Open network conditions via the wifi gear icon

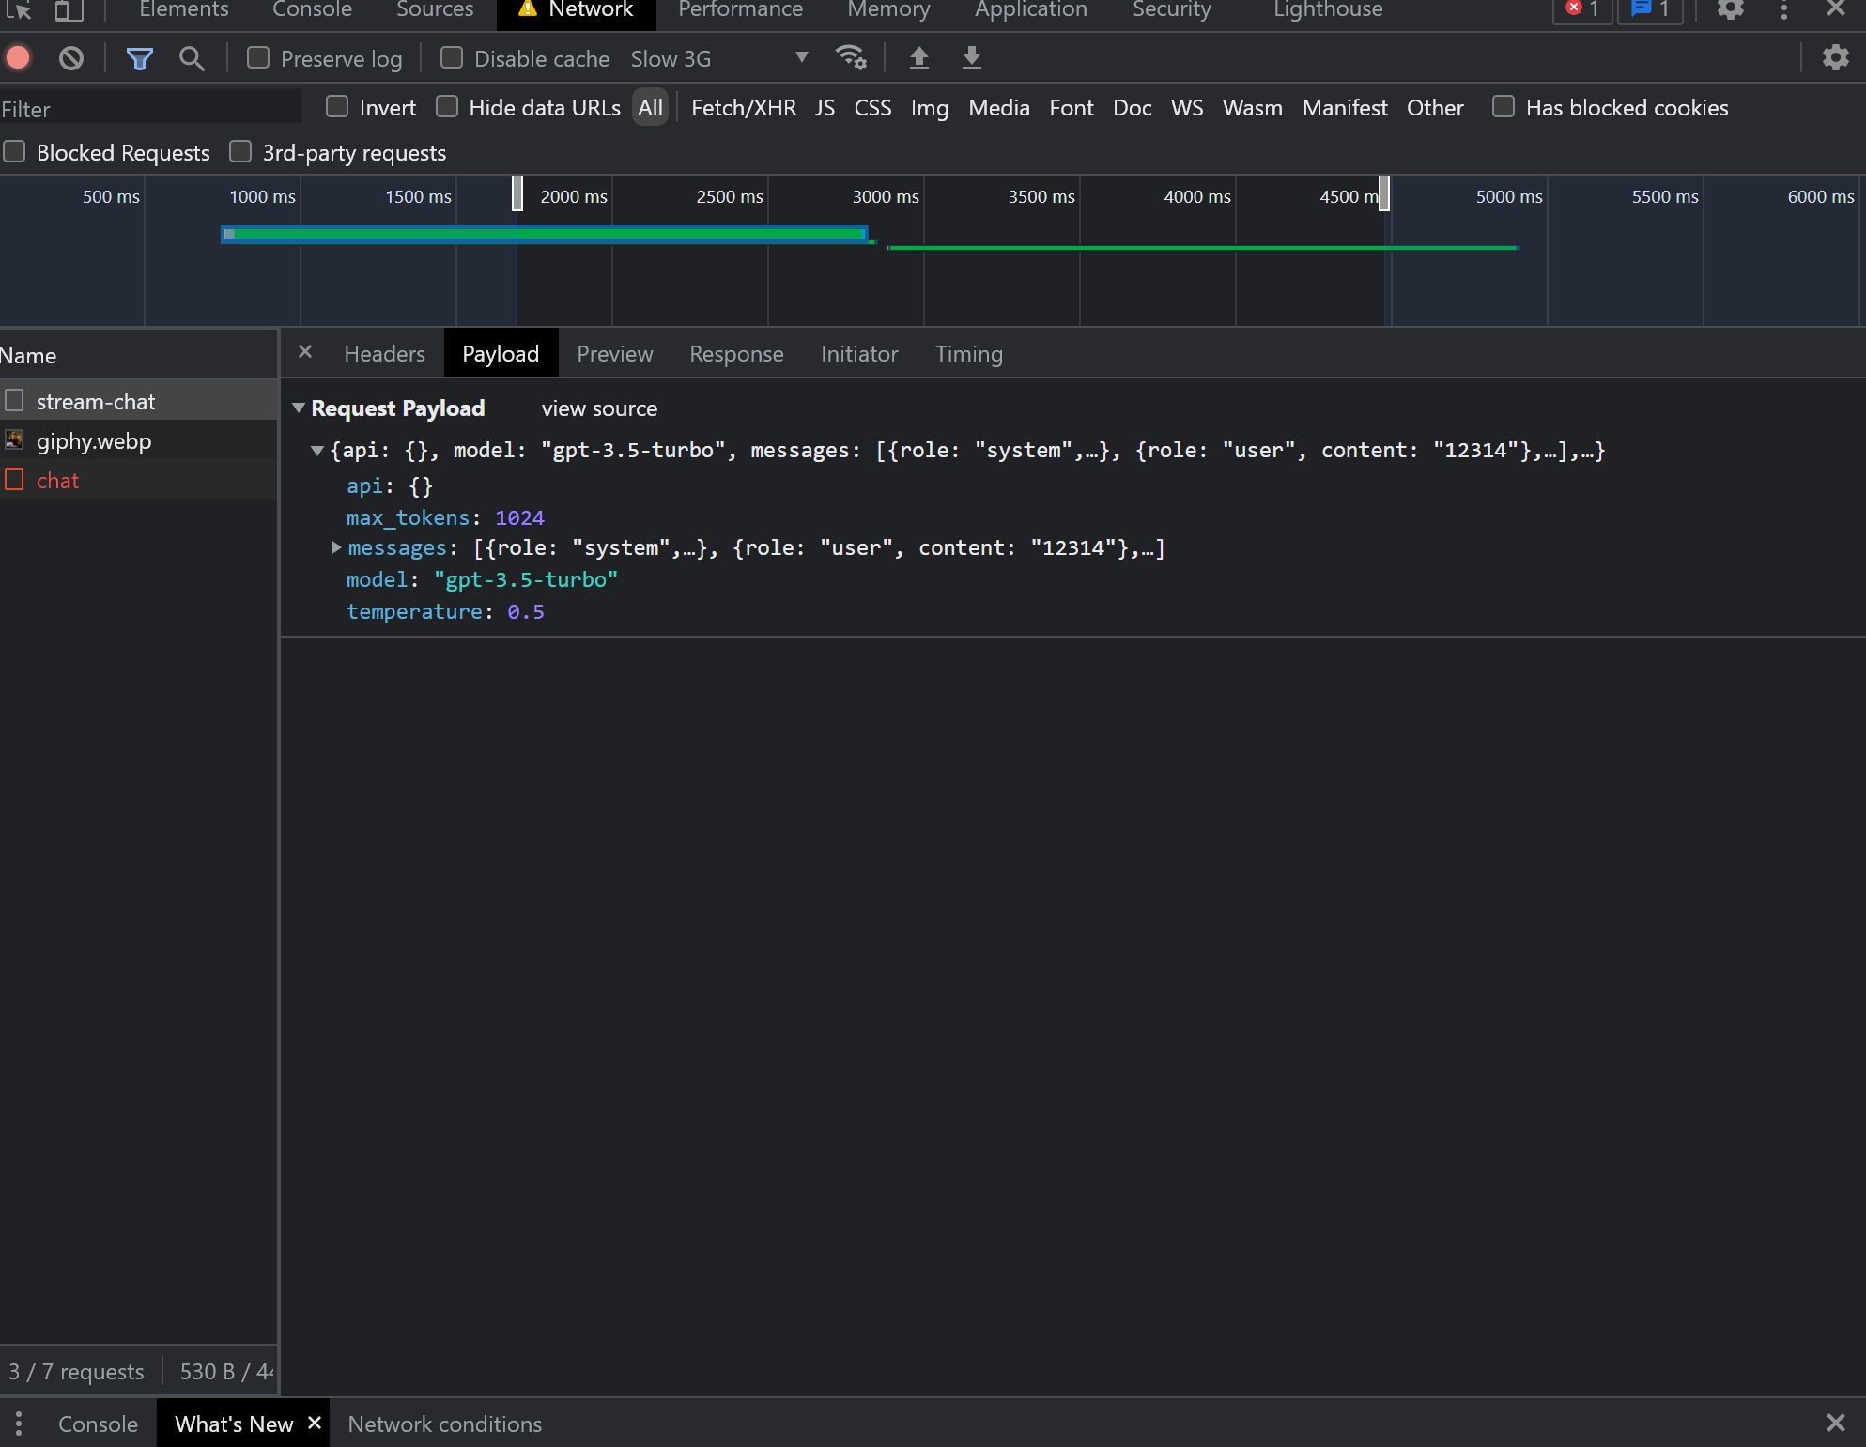point(851,58)
